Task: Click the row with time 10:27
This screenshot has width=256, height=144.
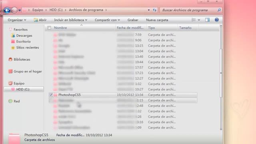Action: click(x=123, y=90)
